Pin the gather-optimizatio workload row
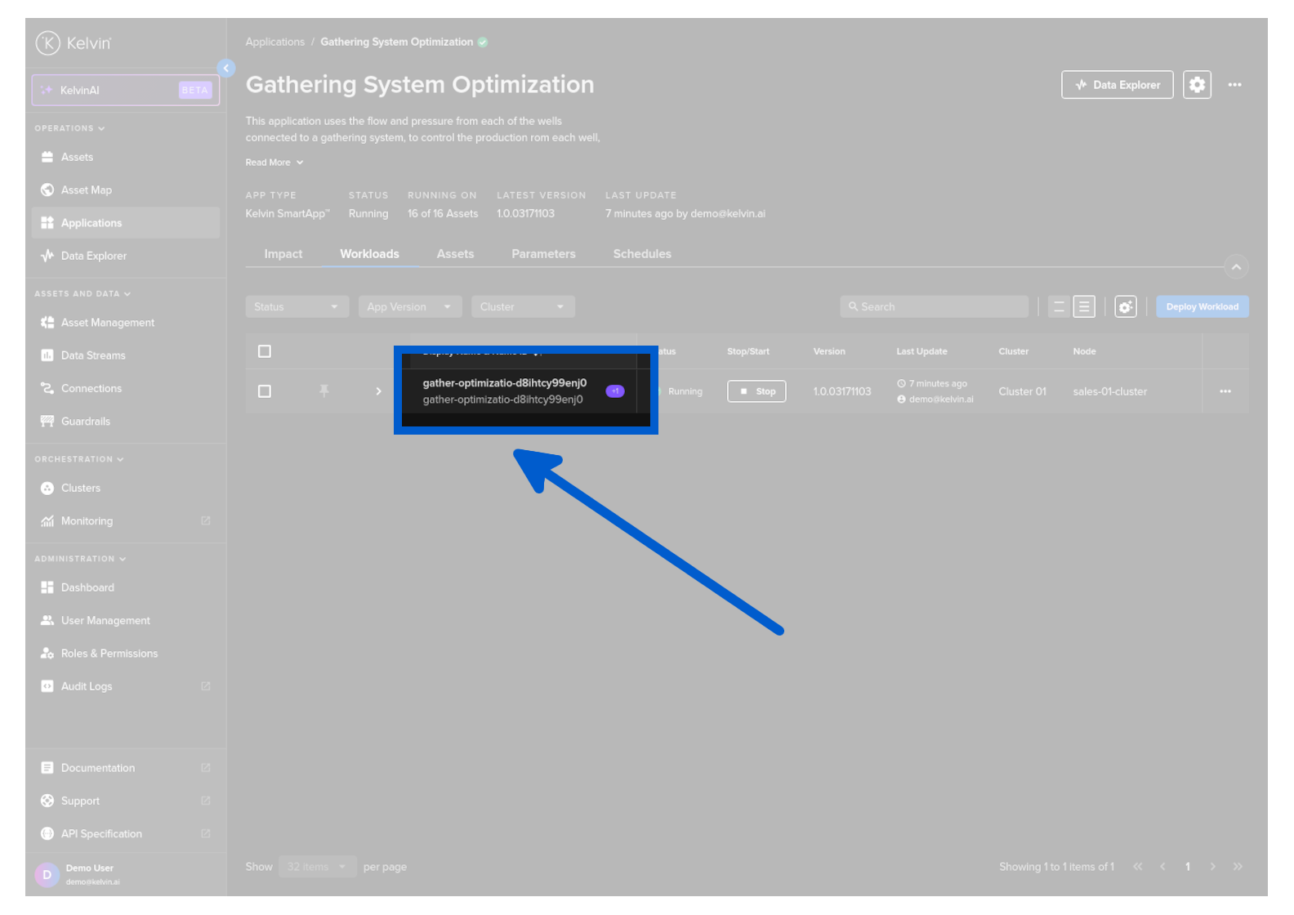1294x915 pixels. click(x=324, y=391)
